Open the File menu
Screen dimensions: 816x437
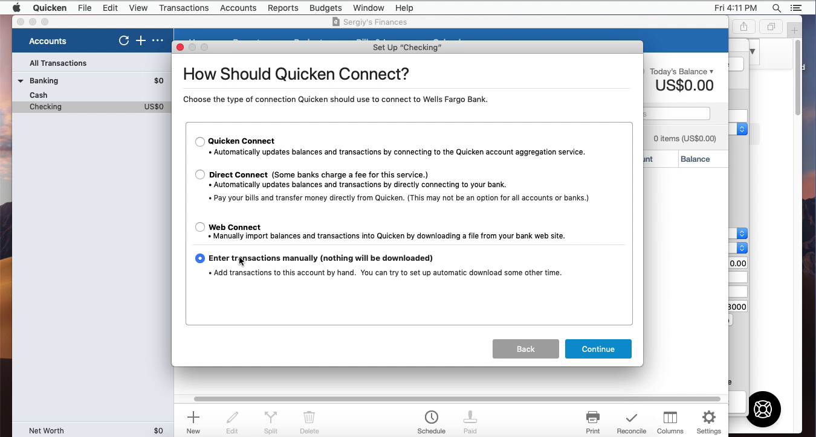click(x=85, y=8)
